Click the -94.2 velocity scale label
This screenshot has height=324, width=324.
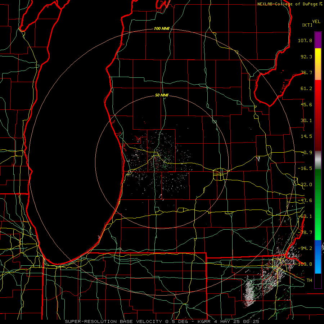(305, 248)
